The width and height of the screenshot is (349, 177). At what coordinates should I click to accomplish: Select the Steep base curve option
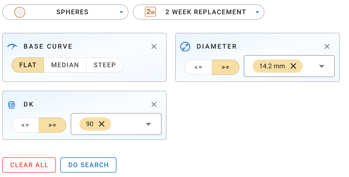tap(105, 65)
